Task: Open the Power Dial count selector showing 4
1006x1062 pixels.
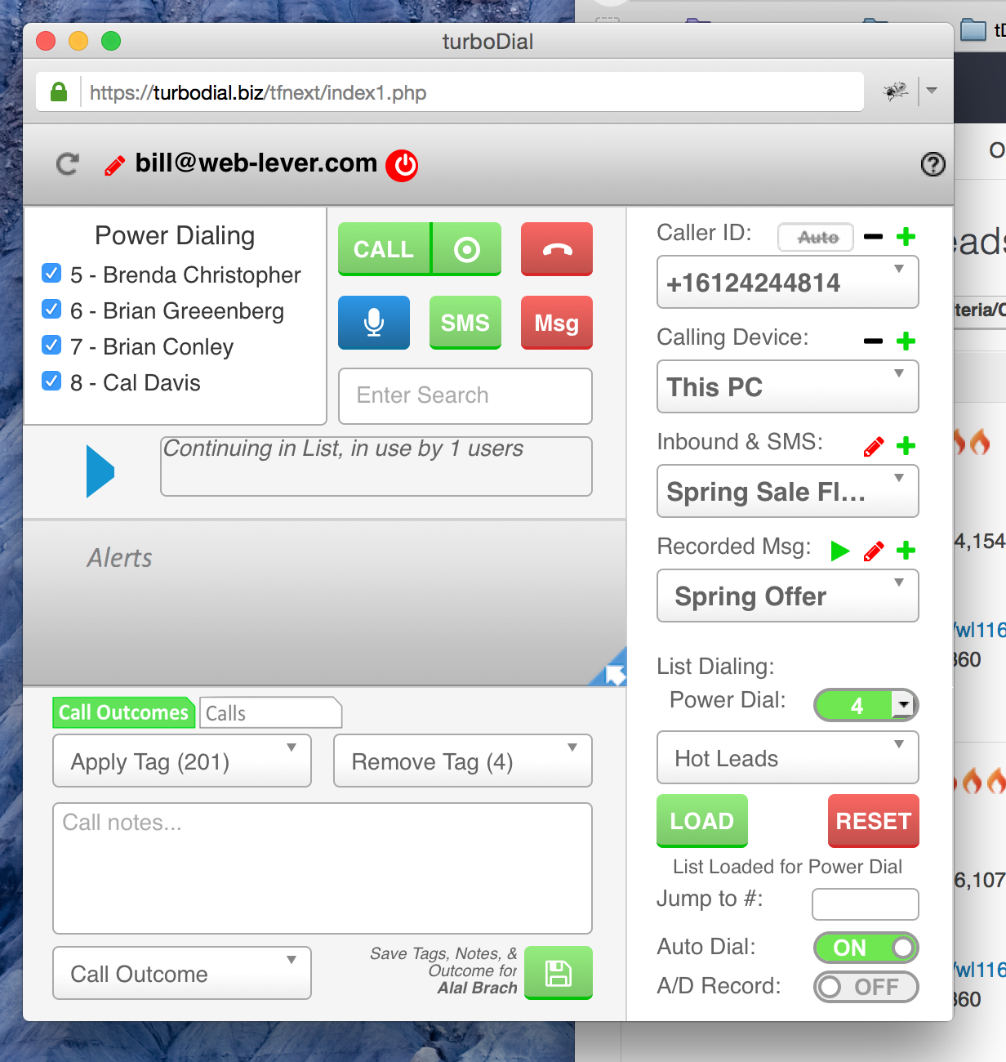Action: point(866,705)
